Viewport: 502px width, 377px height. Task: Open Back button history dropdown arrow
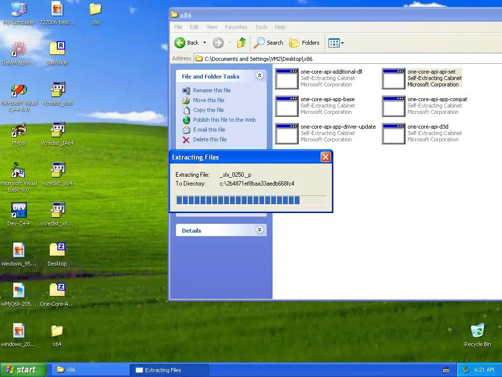(x=204, y=43)
